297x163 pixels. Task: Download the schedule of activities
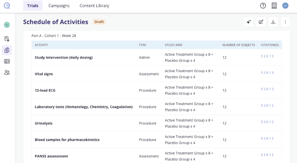tap(273, 22)
